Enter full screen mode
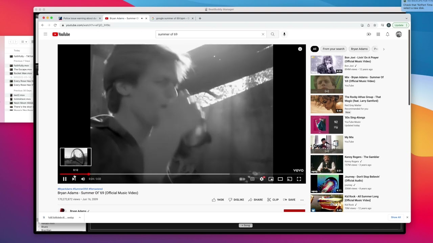The height and width of the screenshot is (243, 433). (299, 179)
